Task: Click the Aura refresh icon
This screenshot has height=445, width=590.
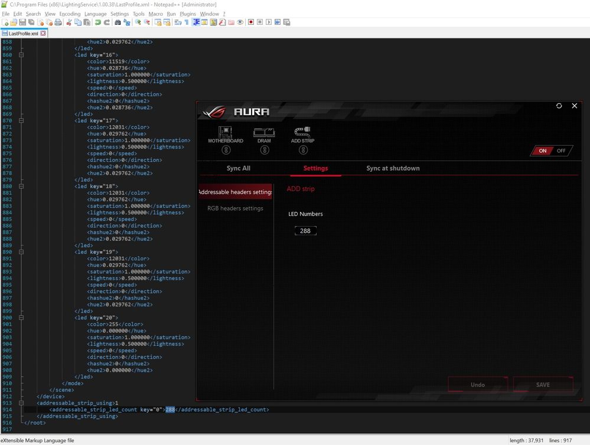Action: (559, 106)
